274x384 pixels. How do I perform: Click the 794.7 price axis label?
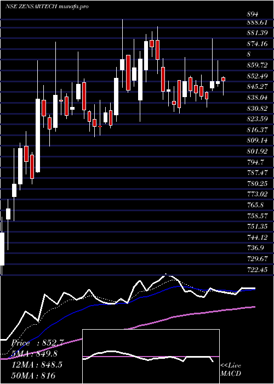pyautogui.click(x=255, y=162)
